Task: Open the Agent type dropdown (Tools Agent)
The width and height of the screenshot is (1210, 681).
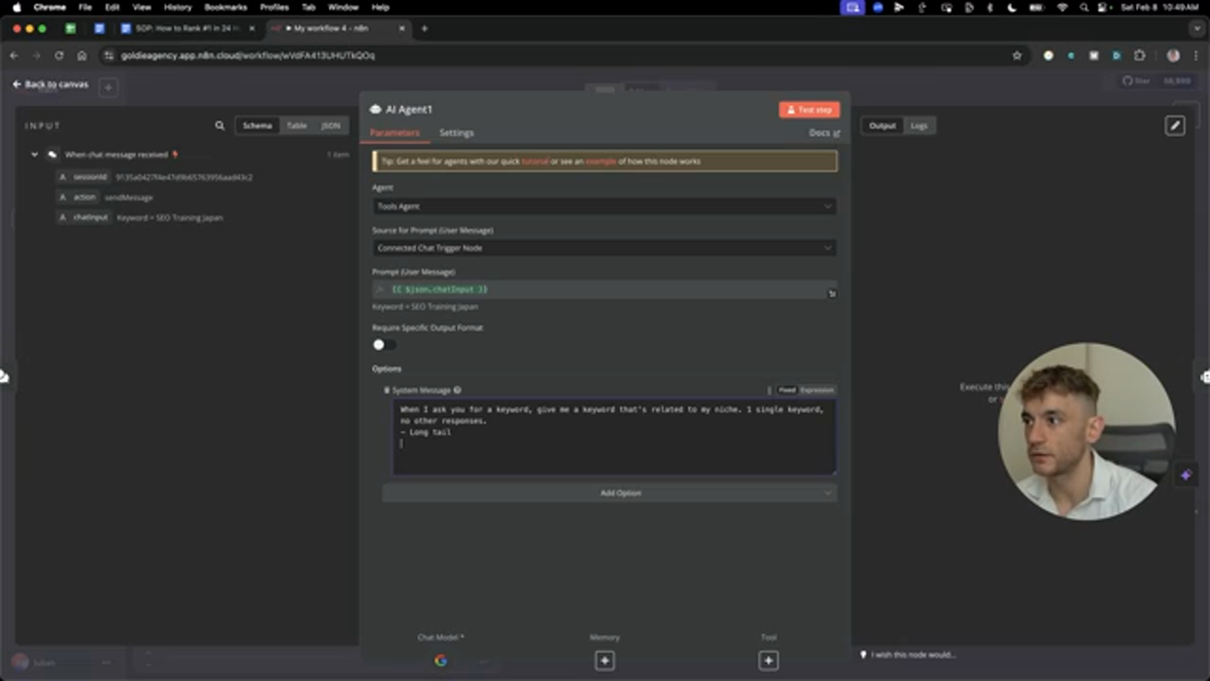Action: coord(604,206)
